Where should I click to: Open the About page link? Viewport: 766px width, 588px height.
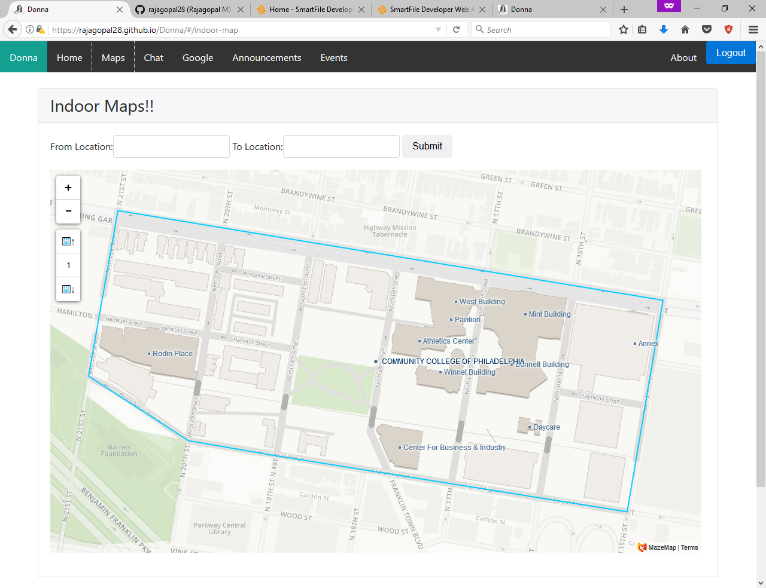pos(683,57)
